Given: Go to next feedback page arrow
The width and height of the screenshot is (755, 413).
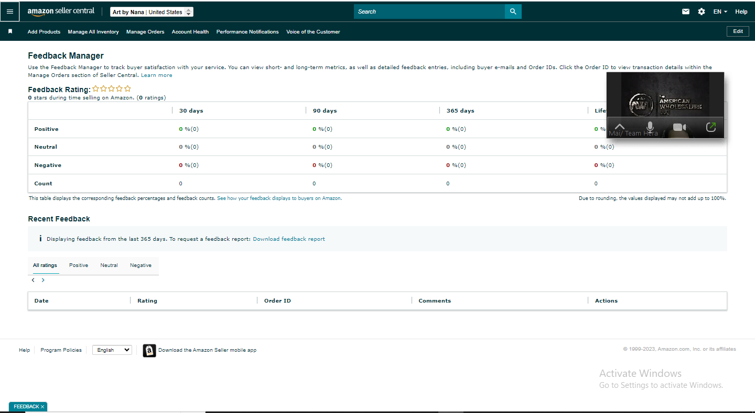Looking at the screenshot, I should point(43,280).
